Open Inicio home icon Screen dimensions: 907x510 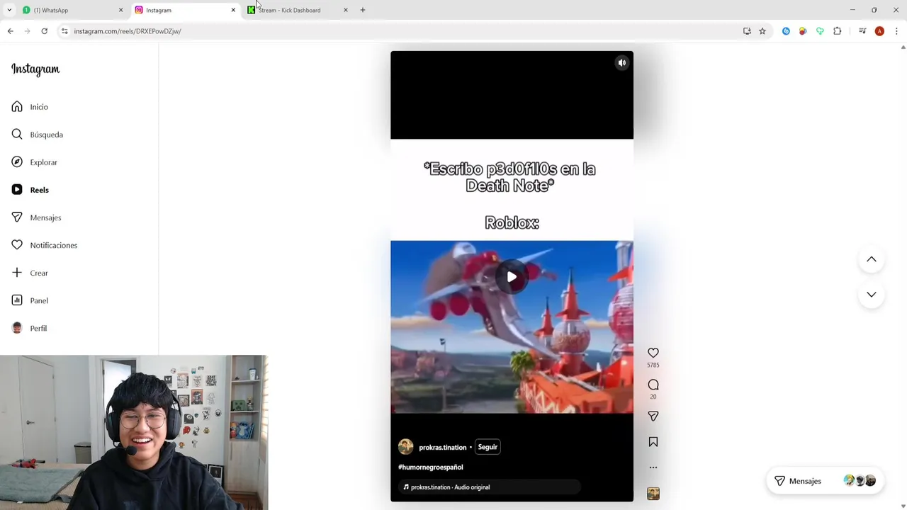click(x=17, y=107)
